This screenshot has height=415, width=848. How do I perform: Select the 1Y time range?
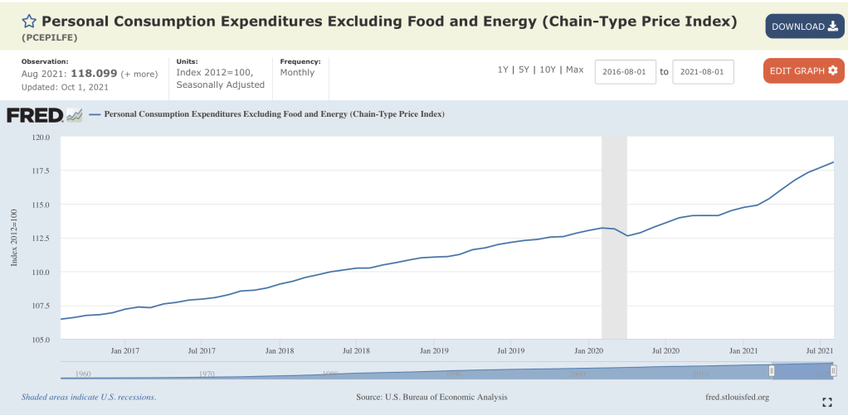pos(503,70)
